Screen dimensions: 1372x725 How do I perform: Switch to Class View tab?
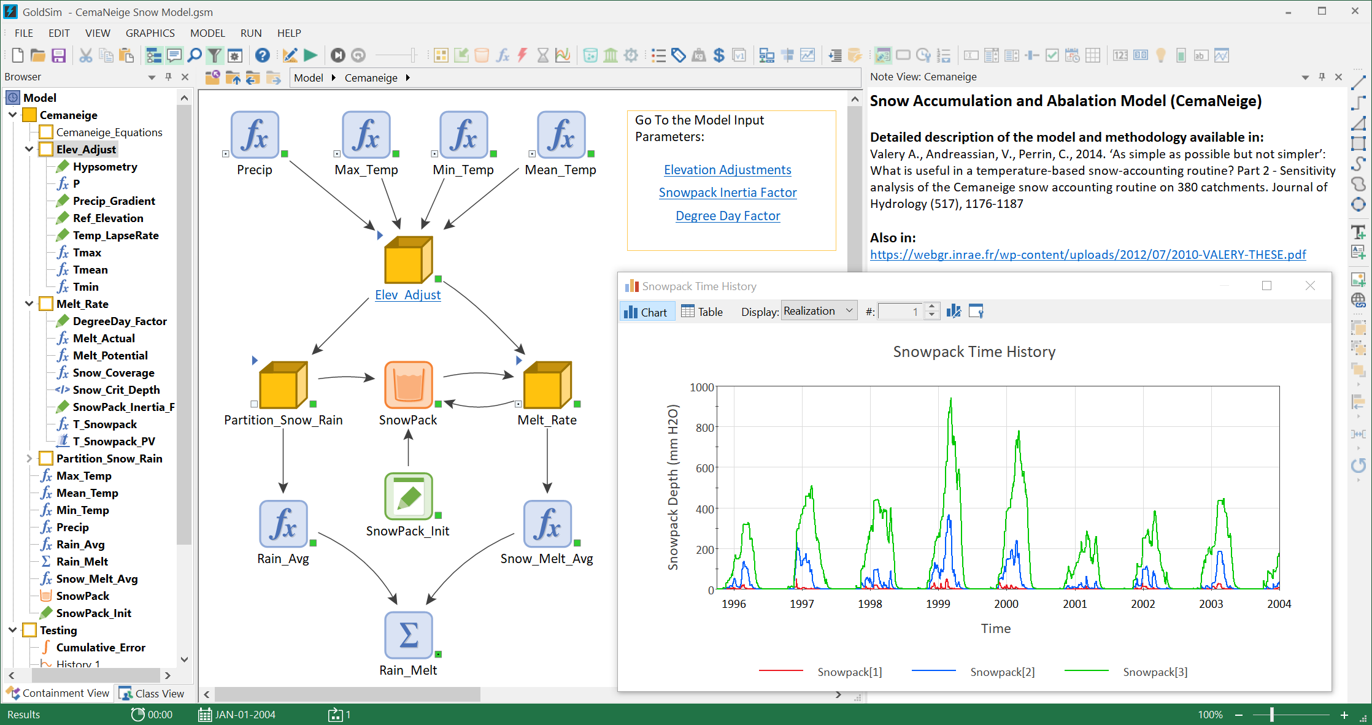point(152,693)
